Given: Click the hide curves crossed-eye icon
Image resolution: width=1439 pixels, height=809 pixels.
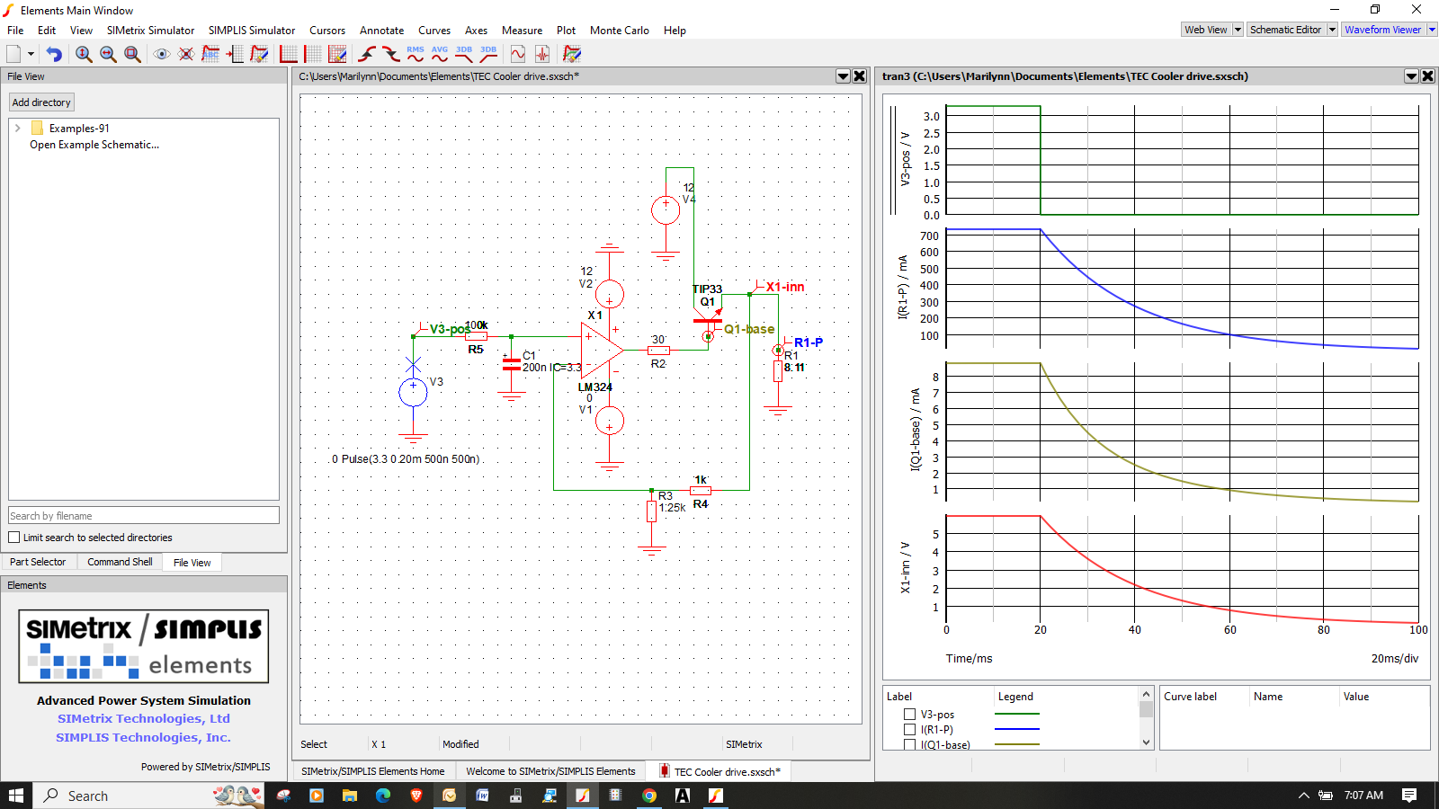Looking at the screenshot, I should click(186, 54).
